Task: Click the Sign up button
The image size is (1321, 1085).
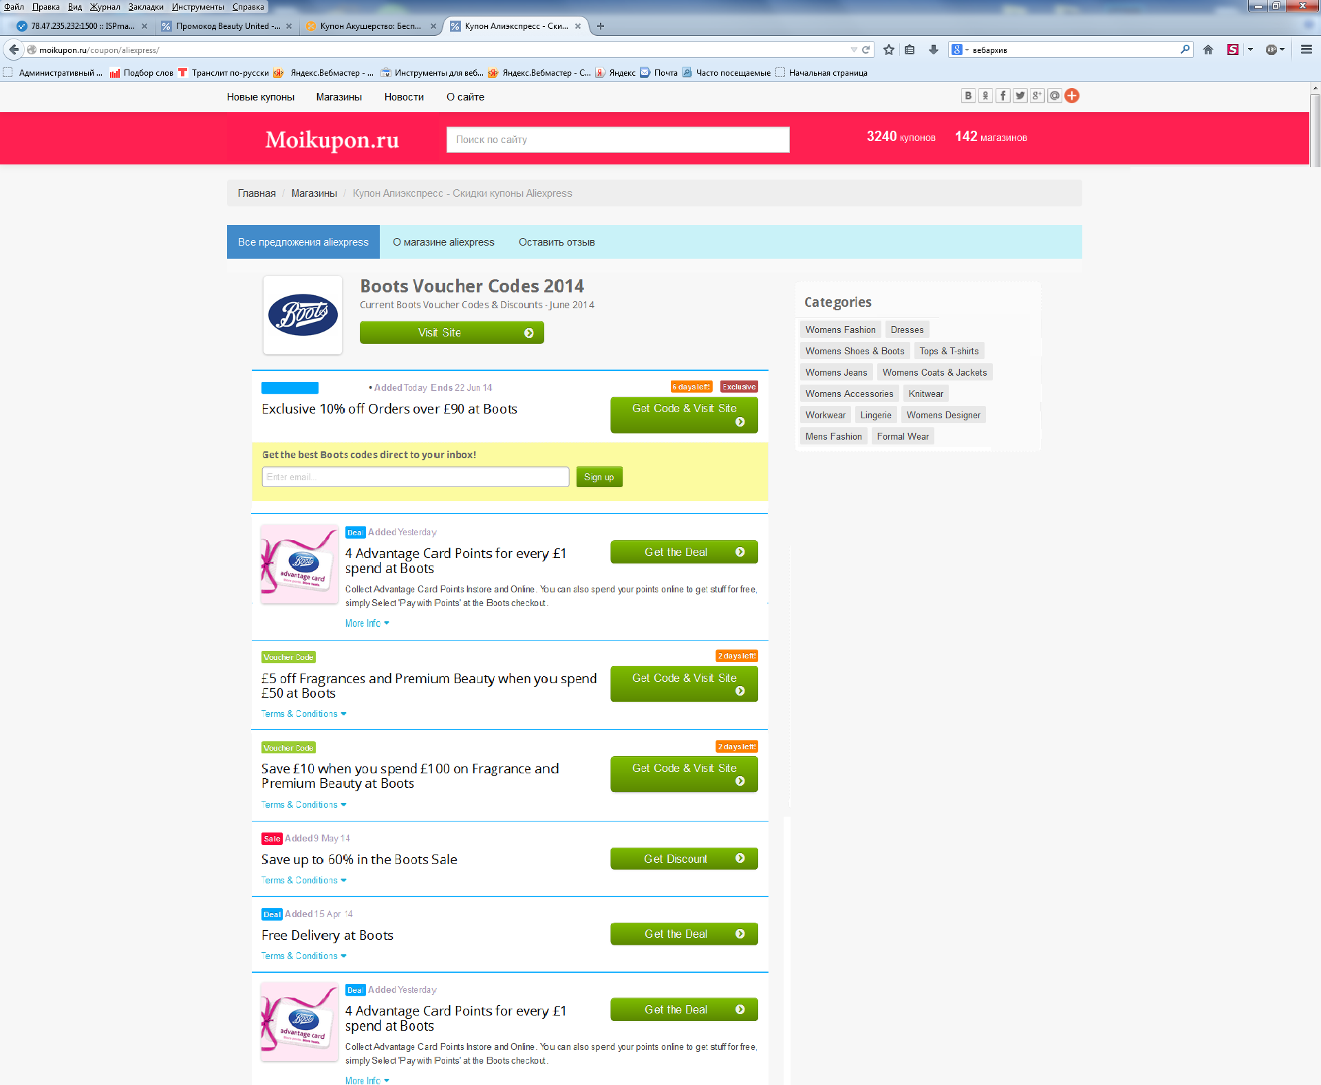Action: [x=599, y=477]
